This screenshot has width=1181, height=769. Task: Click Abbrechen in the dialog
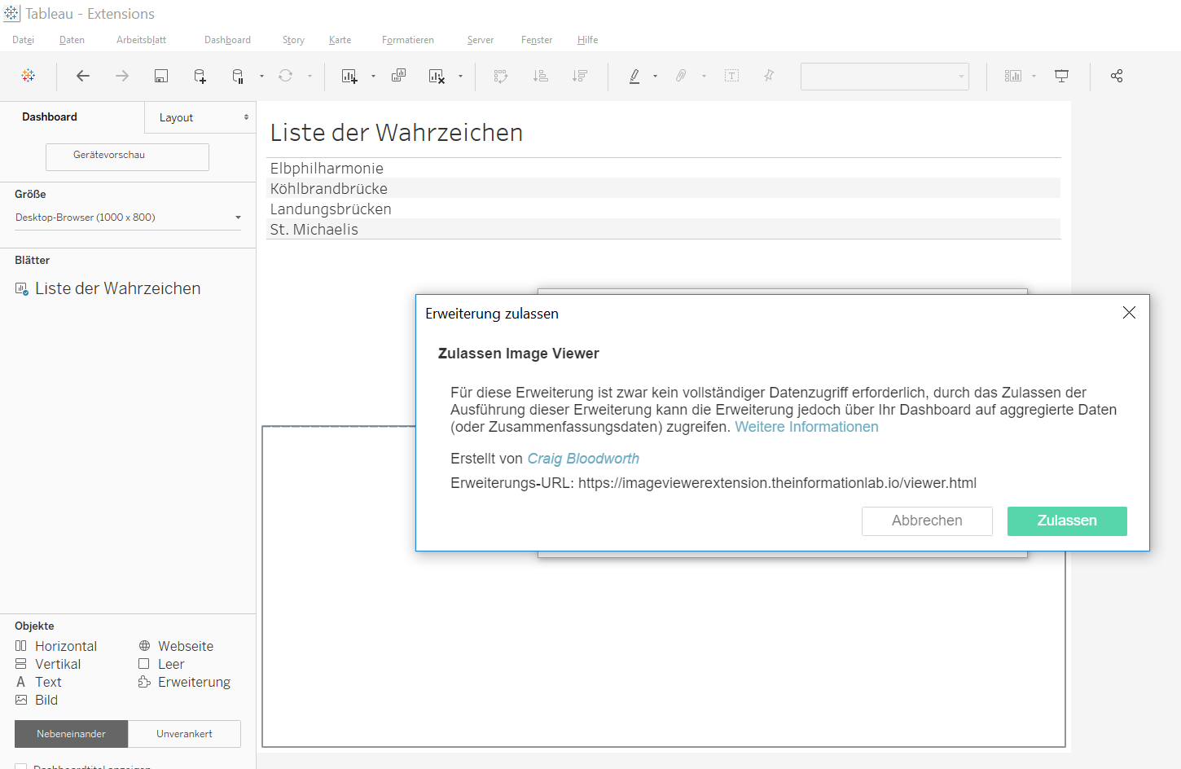click(927, 521)
